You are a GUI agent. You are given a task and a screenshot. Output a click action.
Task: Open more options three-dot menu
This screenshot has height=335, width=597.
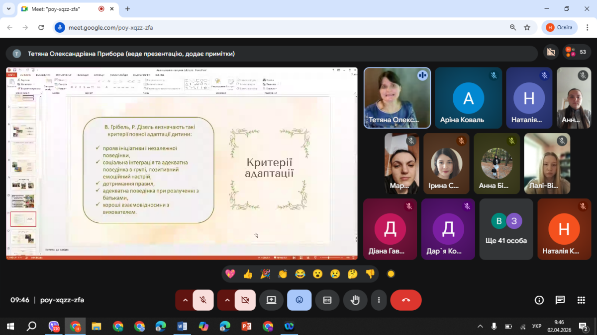pos(379,300)
